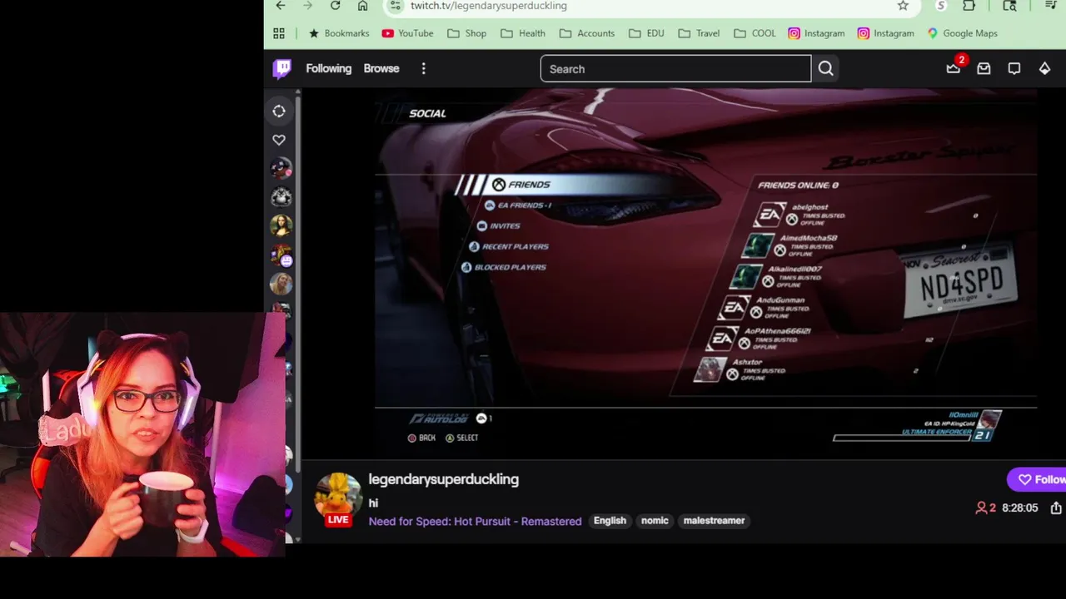Open the Whispers chat bubble icon
This screenshot has width=1066, height=599.
click(1014, 69)
